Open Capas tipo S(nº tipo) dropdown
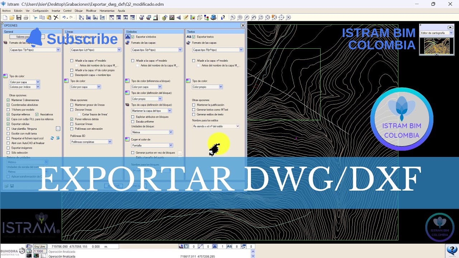 coord(157,50)
